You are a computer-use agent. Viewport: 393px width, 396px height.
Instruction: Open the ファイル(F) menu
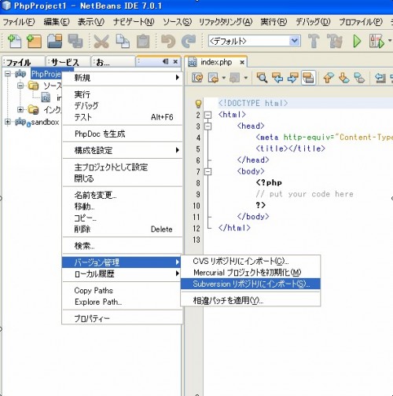[x=19, y=22]
